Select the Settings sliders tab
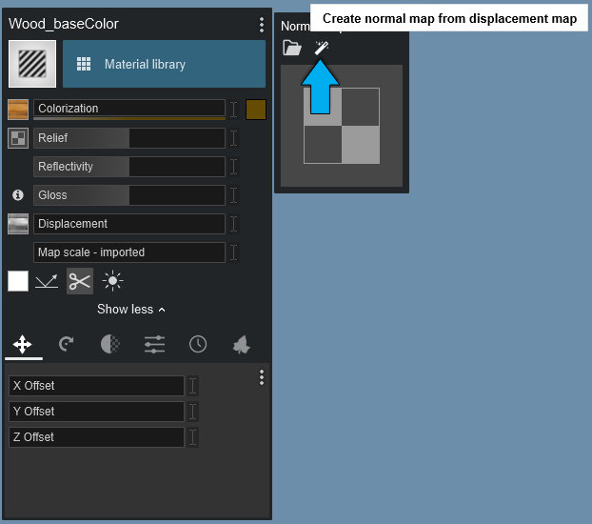 click(154, 345)
